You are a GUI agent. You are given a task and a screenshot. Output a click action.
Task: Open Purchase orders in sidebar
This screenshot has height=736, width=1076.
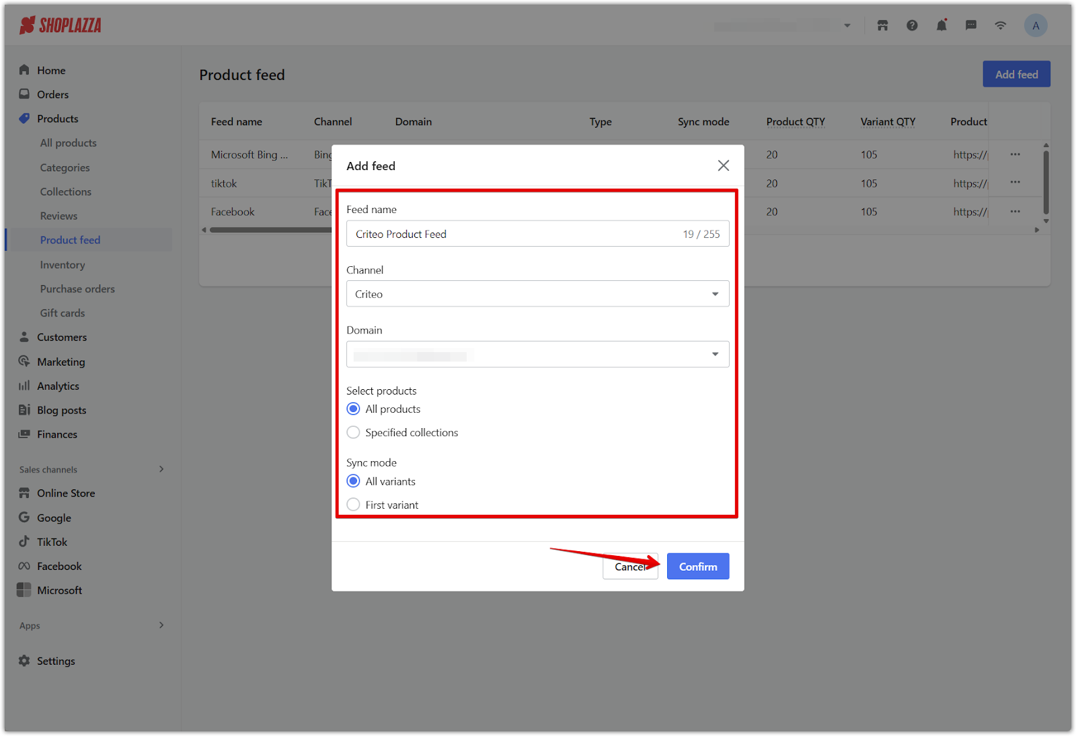coord(77,289)
